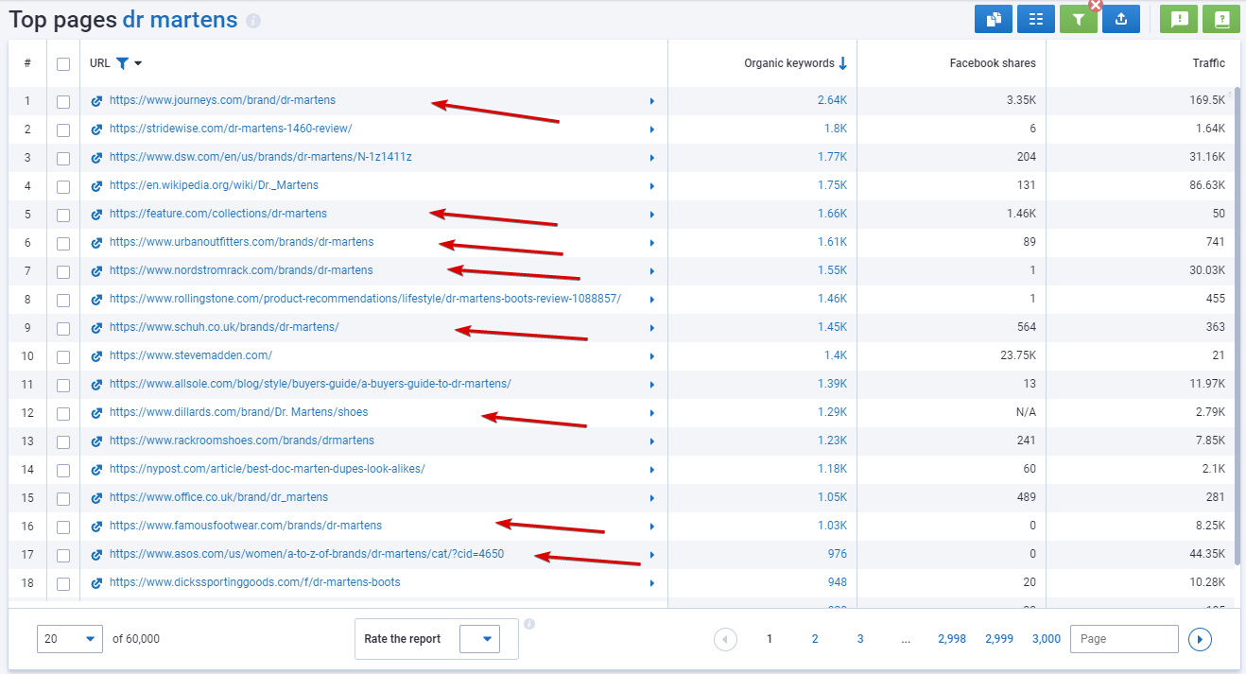Viewport: 1246px width, 674px height.
Task: Go to previous page arrow button
Action: point(726,640)
